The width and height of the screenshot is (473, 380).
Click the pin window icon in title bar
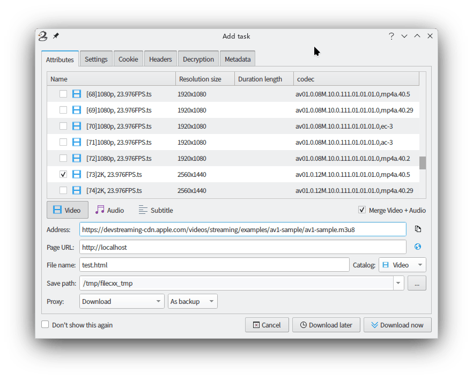point(56,36)
